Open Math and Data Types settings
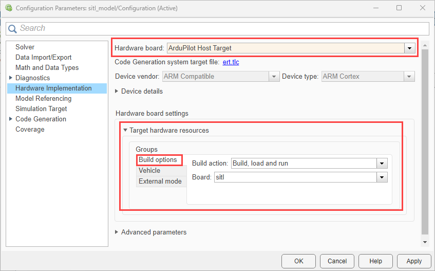Viewport: 435px width, 271px height. tap(47, 67)
